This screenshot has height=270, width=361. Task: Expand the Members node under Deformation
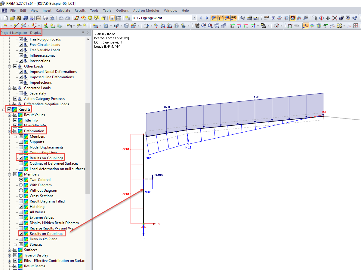[15, 136]
